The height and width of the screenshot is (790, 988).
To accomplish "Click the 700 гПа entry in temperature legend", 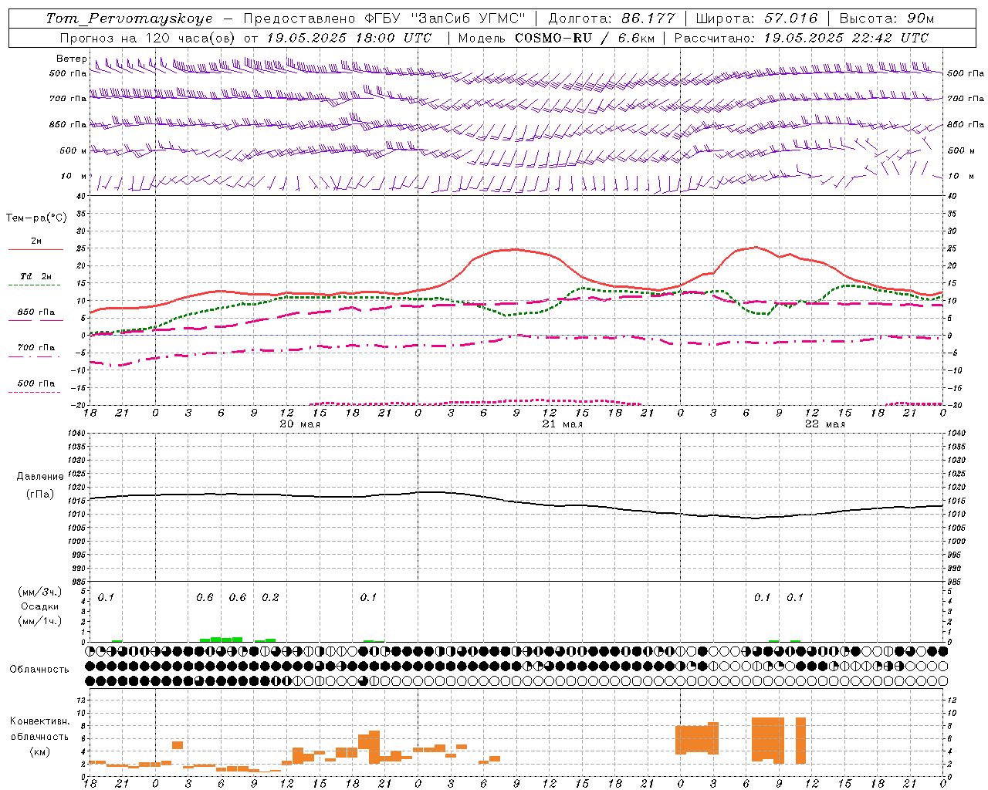I will pos(36,348).
